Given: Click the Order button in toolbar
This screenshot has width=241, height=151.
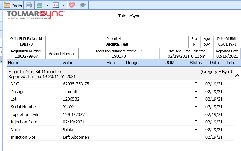Looking at the screenshot, I should (x=13, y=5).
